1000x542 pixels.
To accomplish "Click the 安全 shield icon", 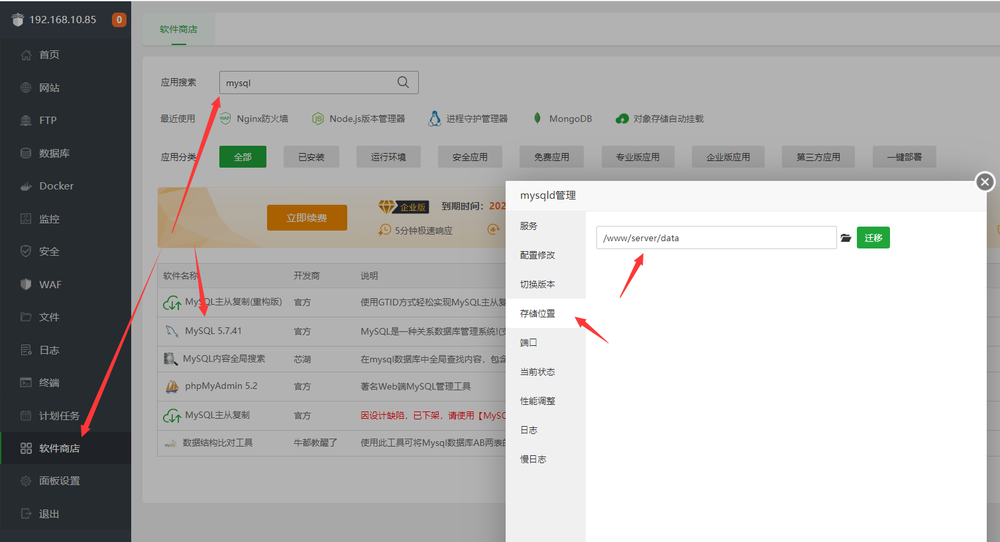I will 26,251.
